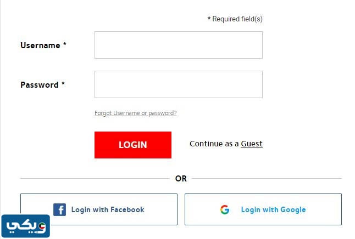This screenshot has width=355, height=239.
Task: Continue via the Guest link
Action: (x=252, y=144)
